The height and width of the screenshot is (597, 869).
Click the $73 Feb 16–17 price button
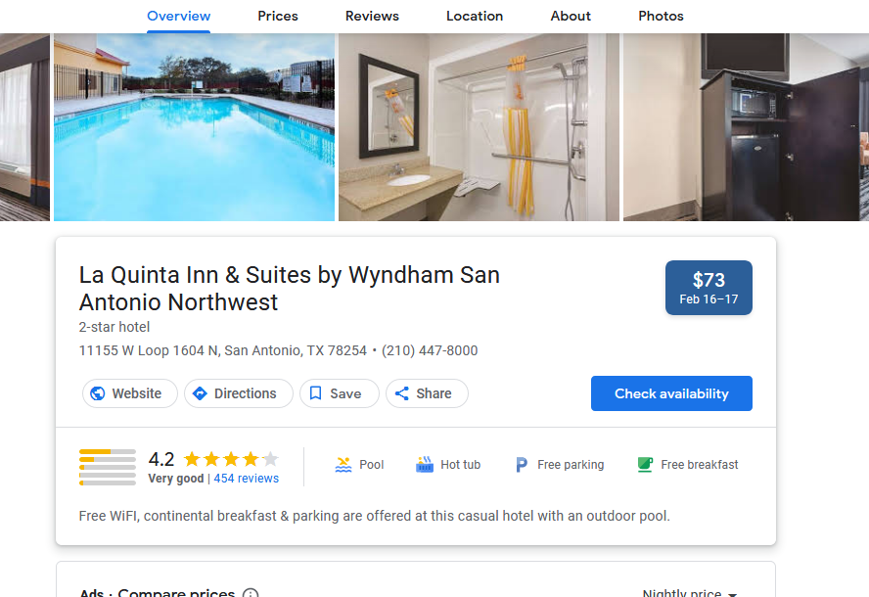[x=709, y=288]
